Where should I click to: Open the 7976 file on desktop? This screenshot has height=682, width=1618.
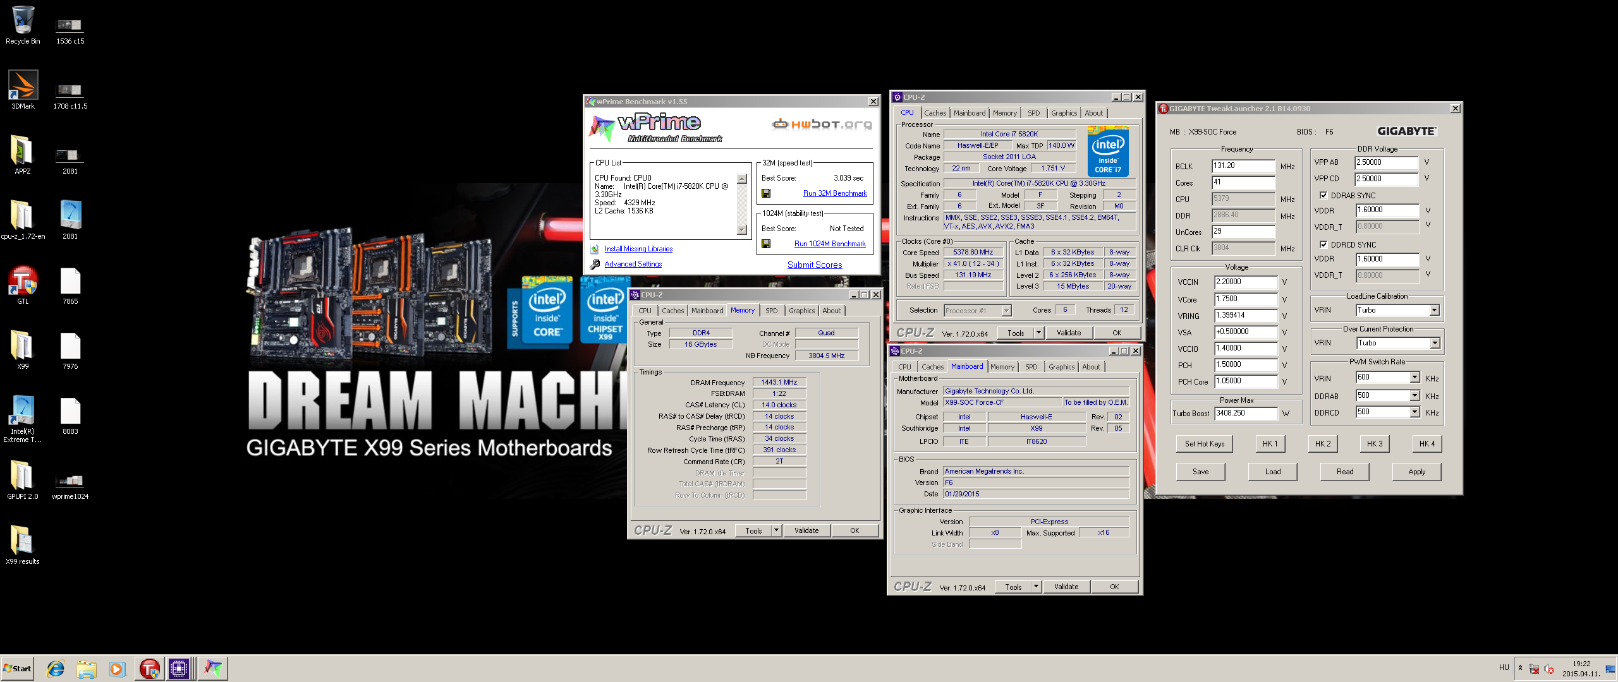tap(70, 351)
